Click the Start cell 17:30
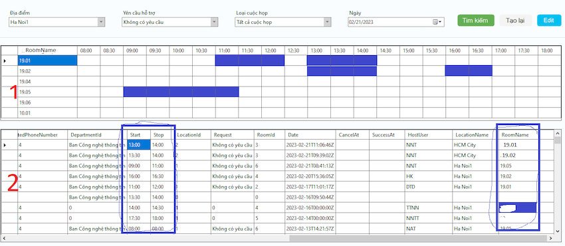This screenshot has width=565, height=246. tap(139, 218)
